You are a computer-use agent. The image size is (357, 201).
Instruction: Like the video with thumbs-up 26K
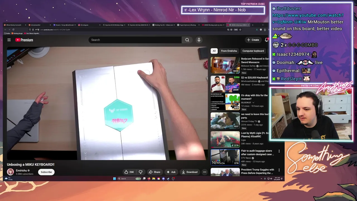[129, 172]
